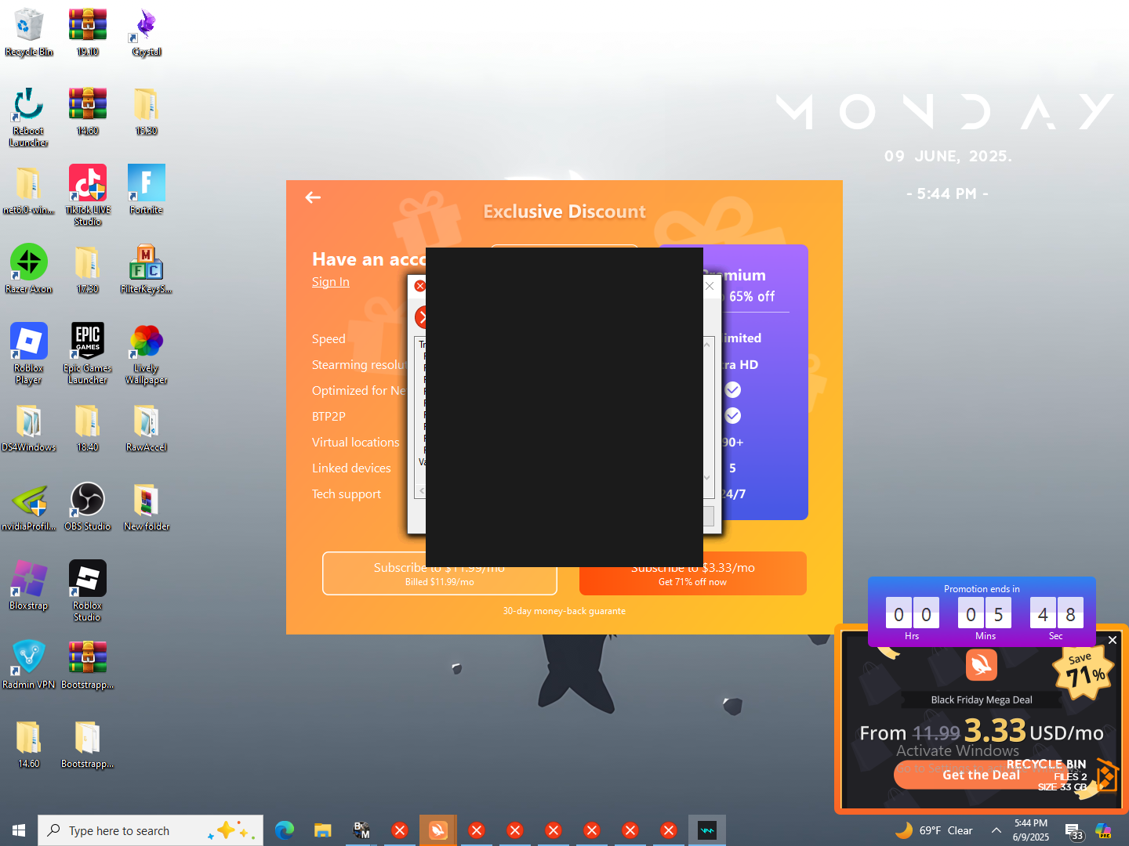Click the dialog scrollbar down arrow
1129x846 pixels.
pos(707,477)
